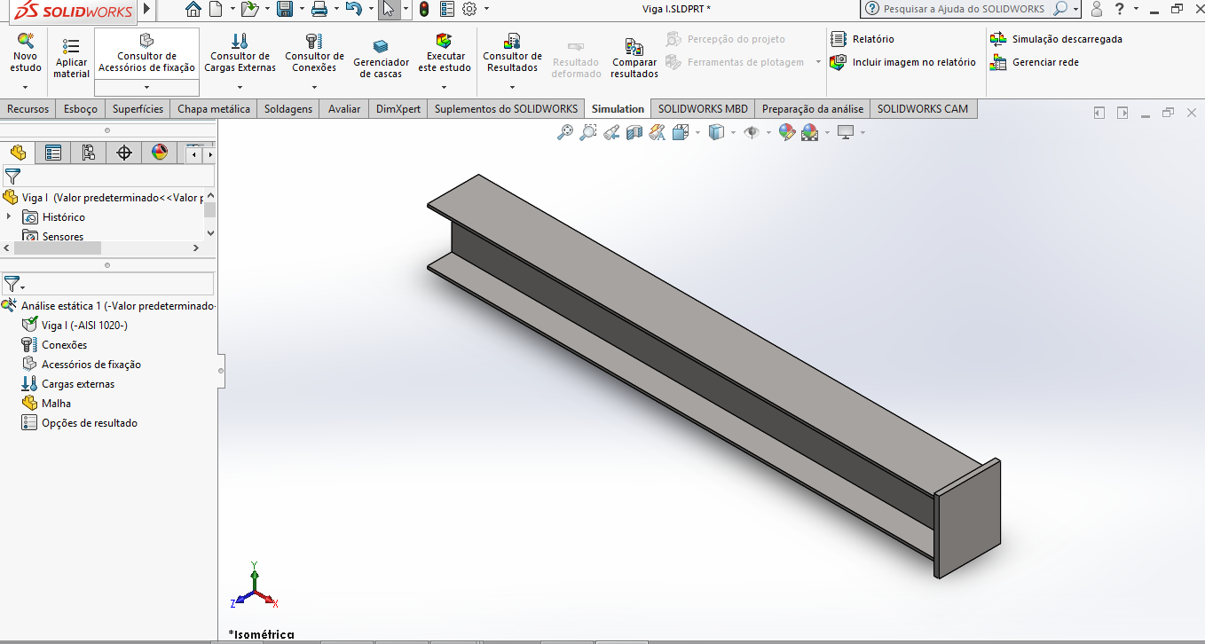1205x644 pixels.
Task: Open Consultor de Cargas Externas dropdown arrow
Action: tap(240, 87)
